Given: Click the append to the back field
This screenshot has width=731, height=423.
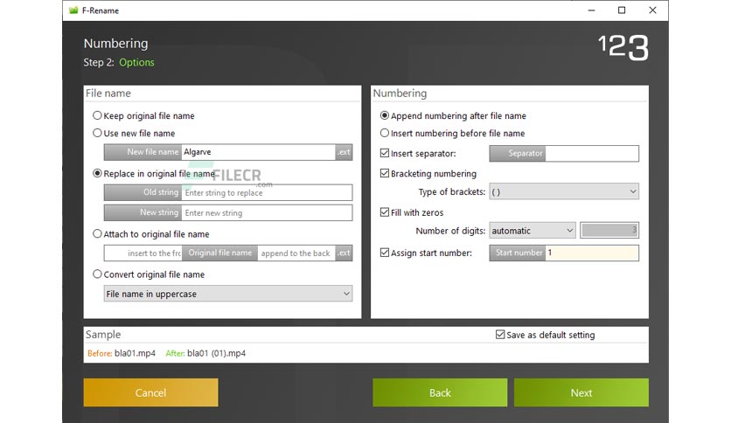Looking at the screenshot, I should 296,253.
